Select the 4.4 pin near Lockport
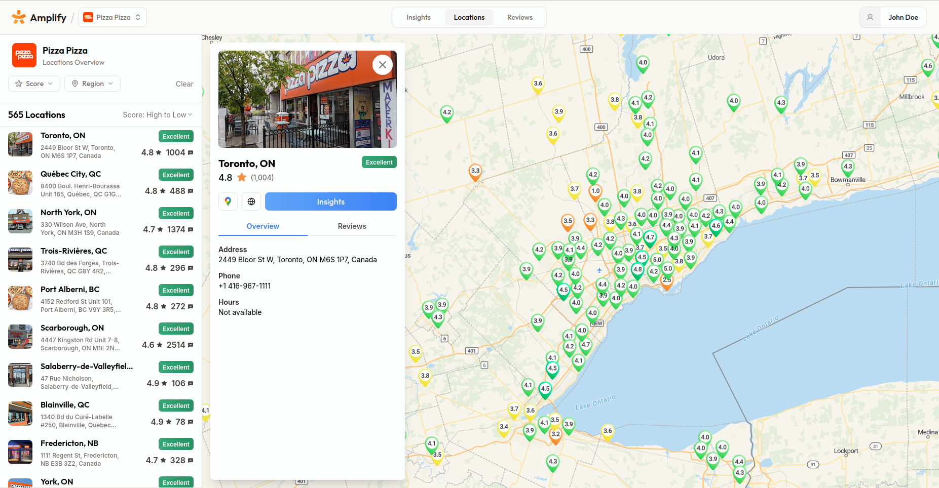939x488 pixels. pos(739,462)
